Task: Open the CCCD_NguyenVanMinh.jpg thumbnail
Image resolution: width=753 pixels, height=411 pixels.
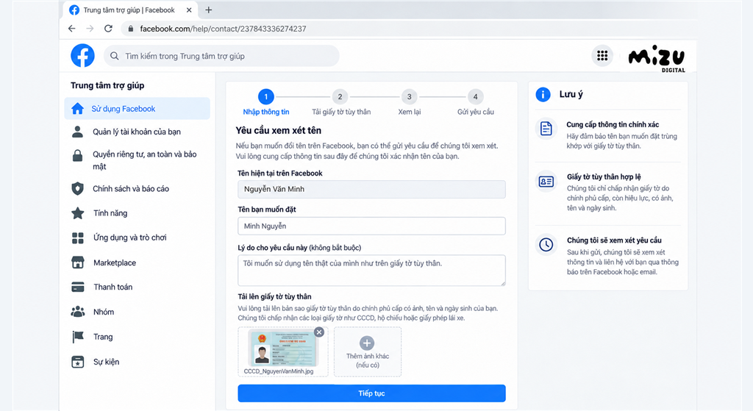Action: (x=282, y=348)
